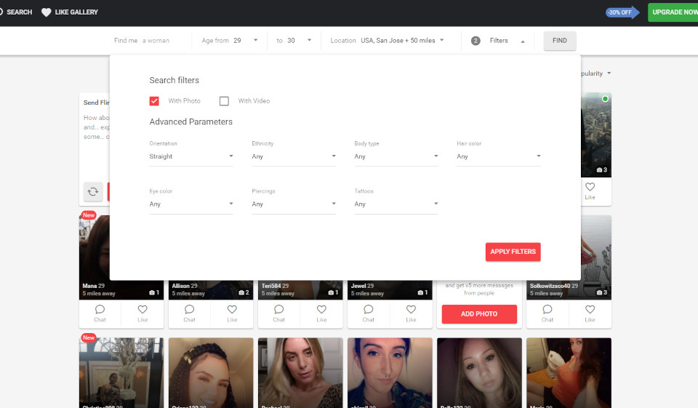Click the Apply Filters button
Screen dimensions: 698x408
point(513,252)
